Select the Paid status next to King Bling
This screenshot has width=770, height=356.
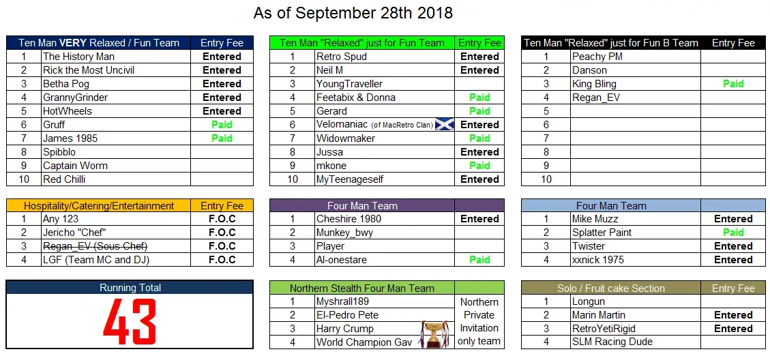coord(733,84)
